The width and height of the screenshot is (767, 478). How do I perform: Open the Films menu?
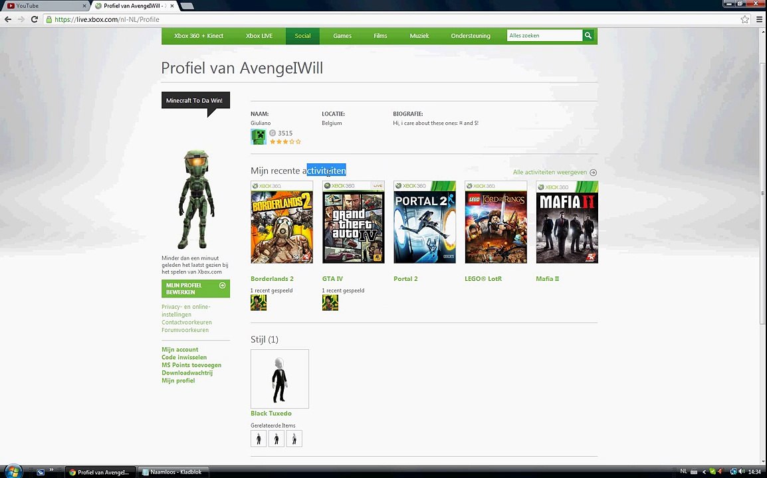(380, 36)
